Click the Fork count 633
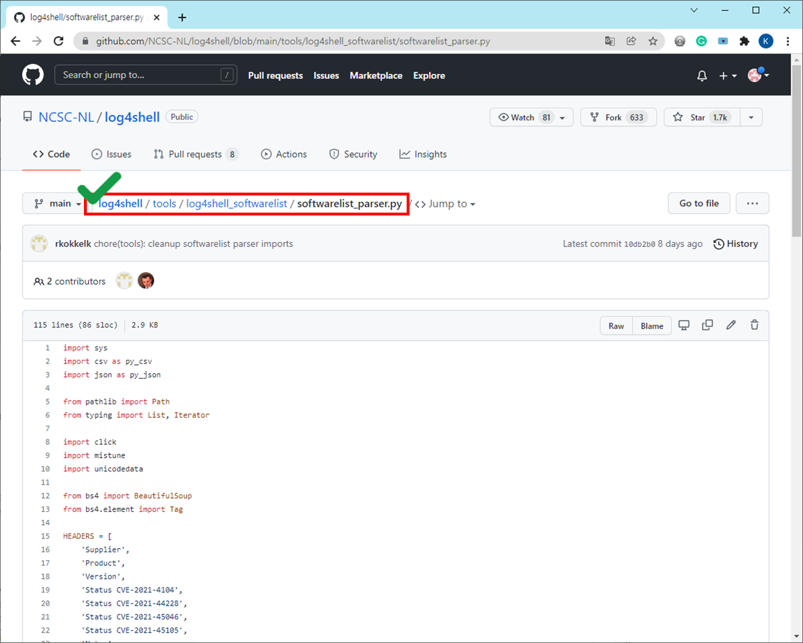 [636, 117]
